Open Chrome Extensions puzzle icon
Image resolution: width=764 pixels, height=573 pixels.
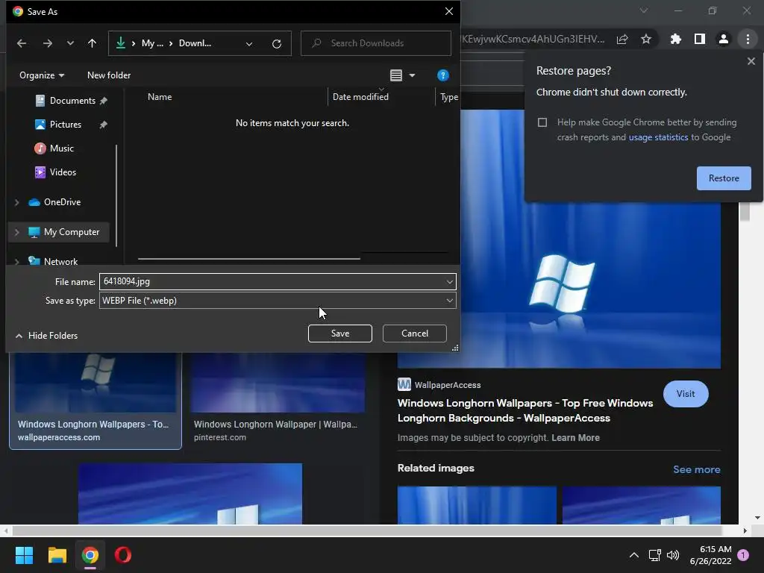pos(675,39)
